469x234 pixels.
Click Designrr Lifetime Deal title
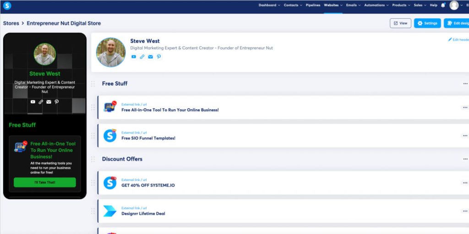pos(143,214)
